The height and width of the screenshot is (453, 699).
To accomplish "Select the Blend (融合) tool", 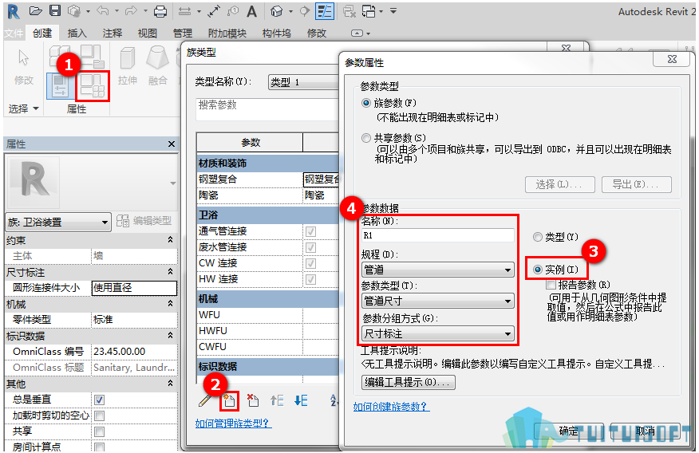I will click(x=158, y=67).
